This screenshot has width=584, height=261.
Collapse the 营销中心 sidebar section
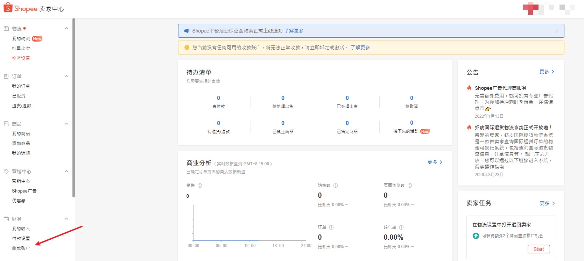[x=66, y=171]
